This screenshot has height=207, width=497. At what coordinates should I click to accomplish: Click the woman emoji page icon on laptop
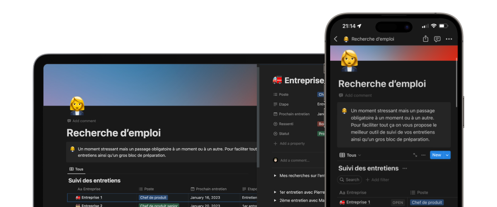coord(77,106)
